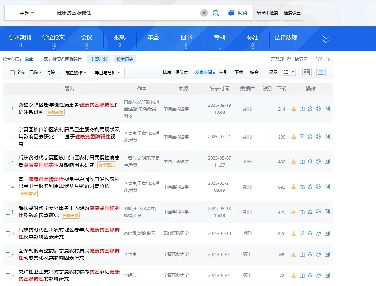Open the 学术期刊 category tab
This screenshot has width=376, height=286.
pyautogui.click(x=20, y=37)
